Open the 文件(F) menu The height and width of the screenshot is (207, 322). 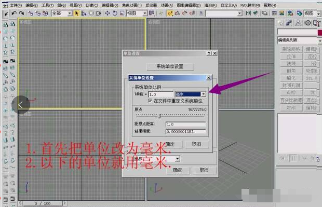click(16, 5)
